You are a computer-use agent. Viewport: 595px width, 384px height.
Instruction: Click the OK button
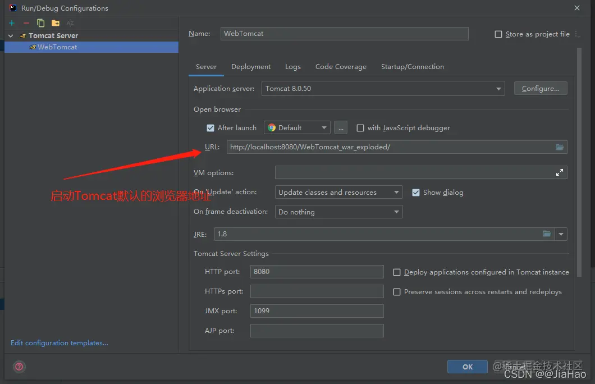[x=468, y=367]
